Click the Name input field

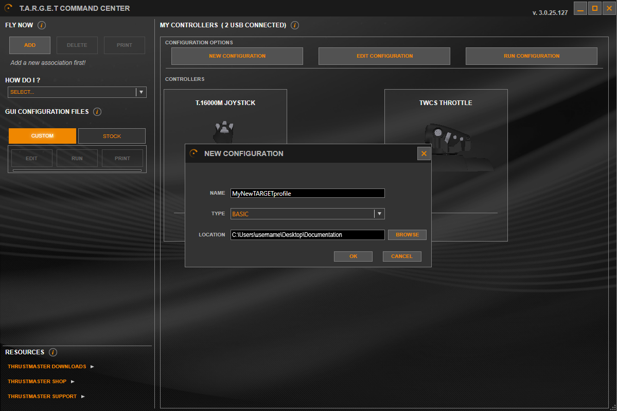pyautogui.click(x=307, y=193)
